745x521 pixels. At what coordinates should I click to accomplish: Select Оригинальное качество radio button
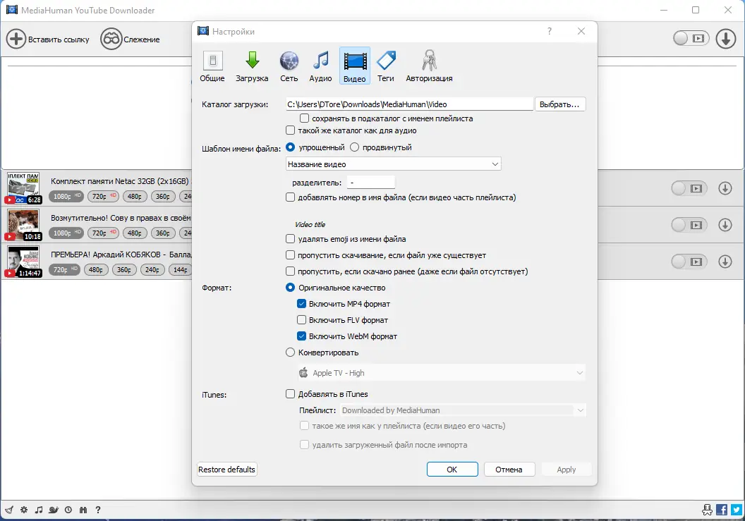290,288
